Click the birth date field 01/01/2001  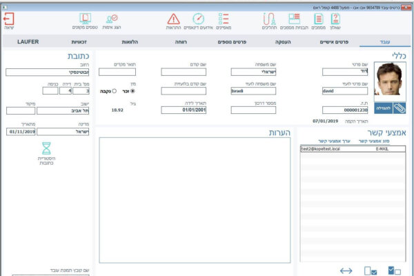184,110
